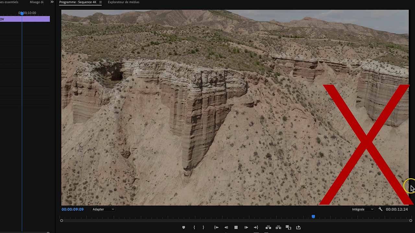Go to In point

click(x=216, y=227)
